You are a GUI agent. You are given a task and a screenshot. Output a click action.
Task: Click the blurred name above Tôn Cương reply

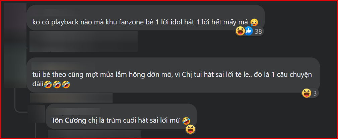pyautogui.click(x=76, y=112)
